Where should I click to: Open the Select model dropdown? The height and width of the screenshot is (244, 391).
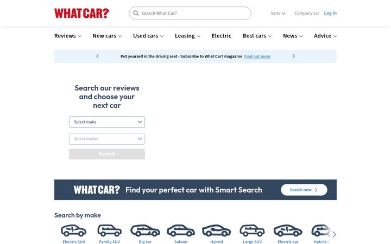(x=107, y=139)
